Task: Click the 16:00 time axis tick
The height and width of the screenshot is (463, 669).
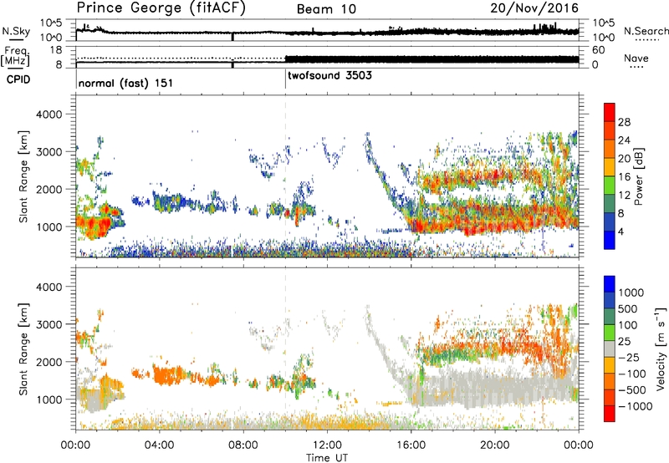Action: tap(411, 445)
